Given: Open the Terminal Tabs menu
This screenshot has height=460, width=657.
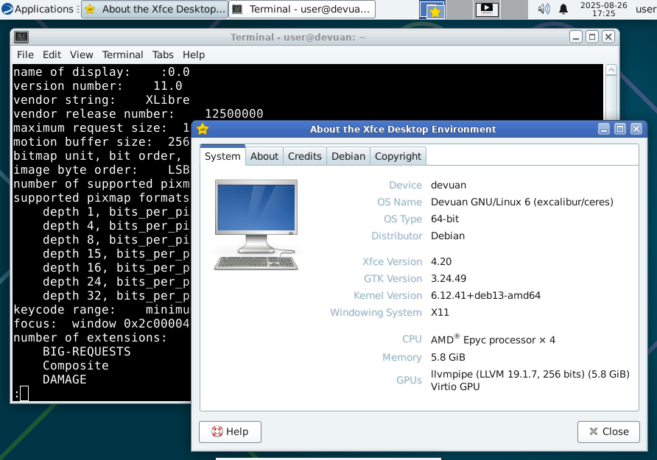Looking at the screenshot, I should (x=163, y=54).
